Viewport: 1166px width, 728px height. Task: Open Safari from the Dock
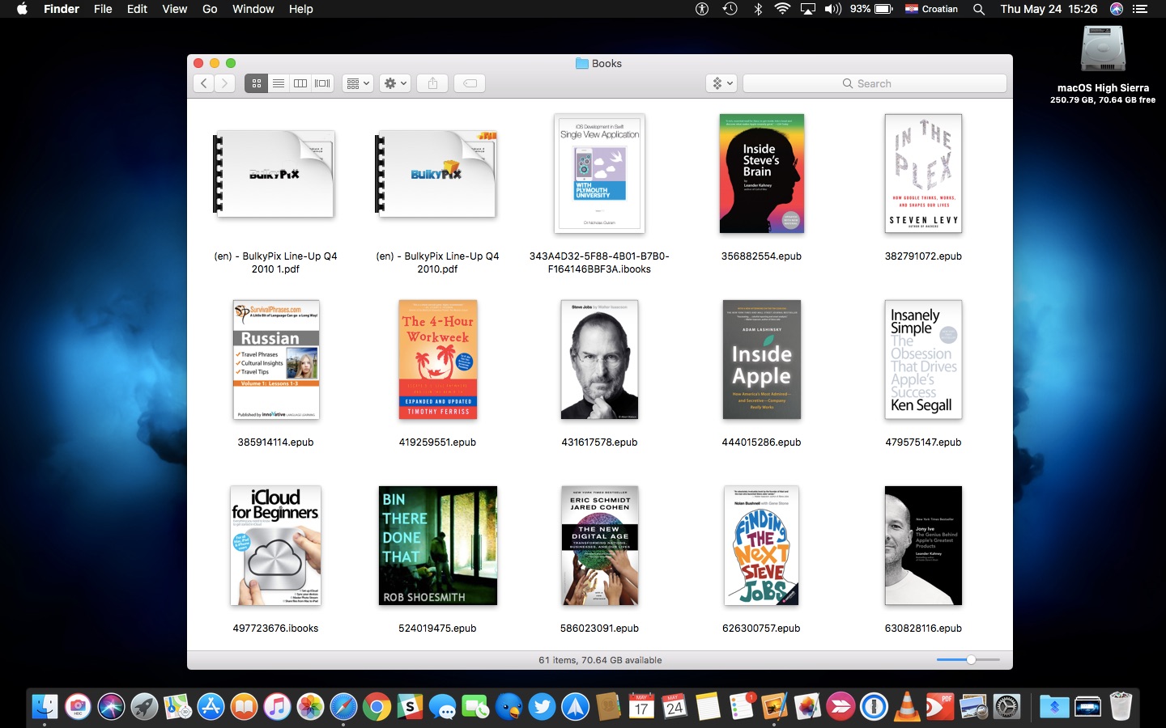click(x=342, y=706)
